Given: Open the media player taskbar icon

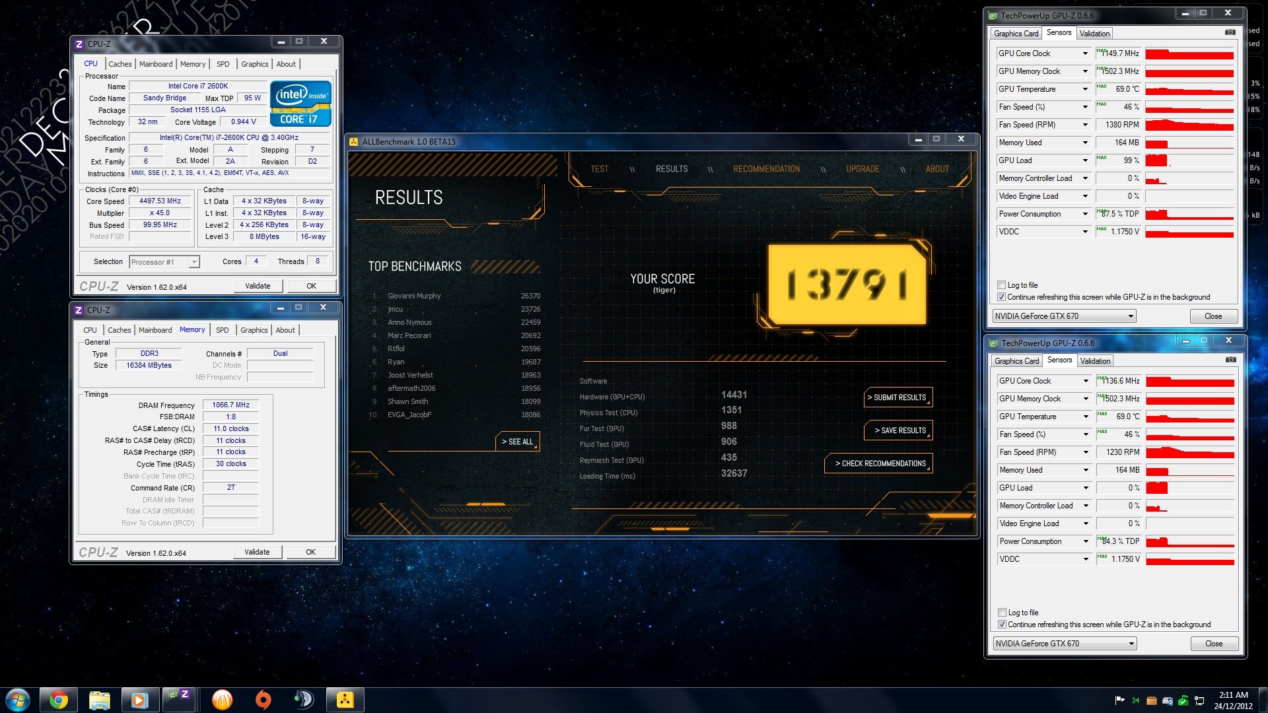Looking at the screenshot, I should point(140,700).
